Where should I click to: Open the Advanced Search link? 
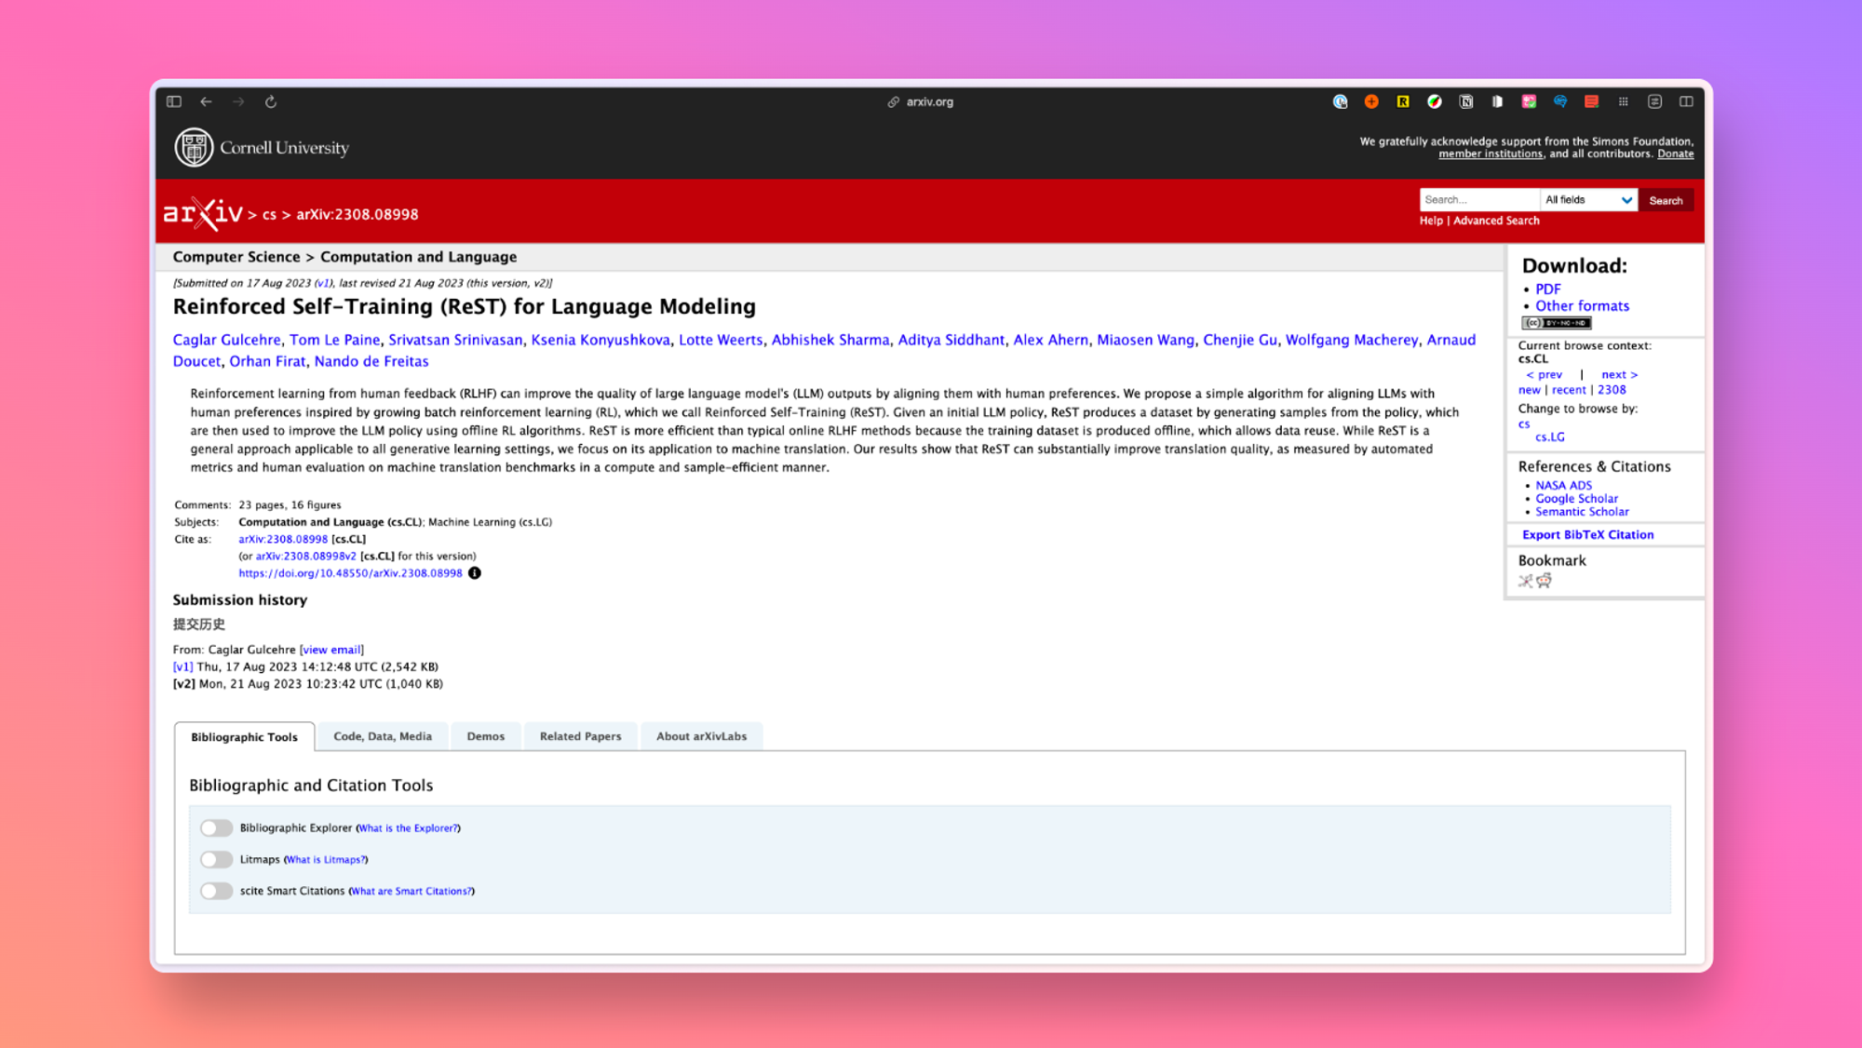point(1496,221)
